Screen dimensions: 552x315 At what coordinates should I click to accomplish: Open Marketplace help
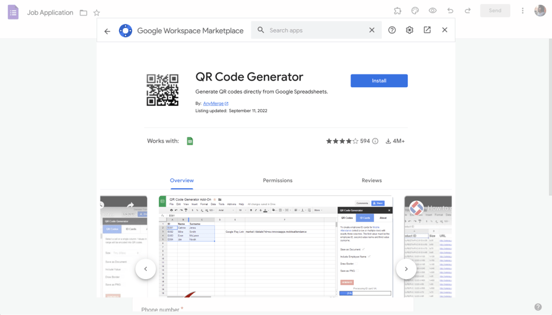(392, 30)
